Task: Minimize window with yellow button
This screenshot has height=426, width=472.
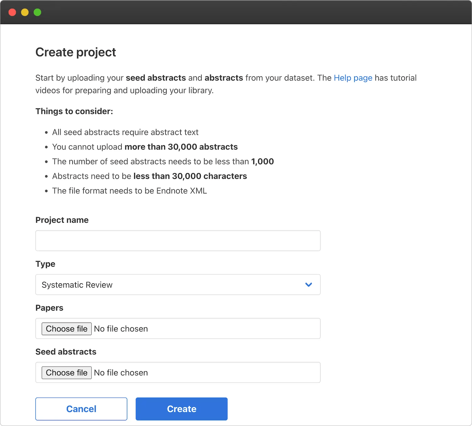Action: [25, 12]
